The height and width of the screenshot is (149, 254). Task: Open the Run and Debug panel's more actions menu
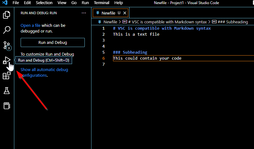click(84, 13)
